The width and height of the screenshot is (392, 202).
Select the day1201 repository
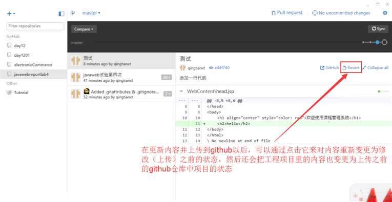[33, 55]
